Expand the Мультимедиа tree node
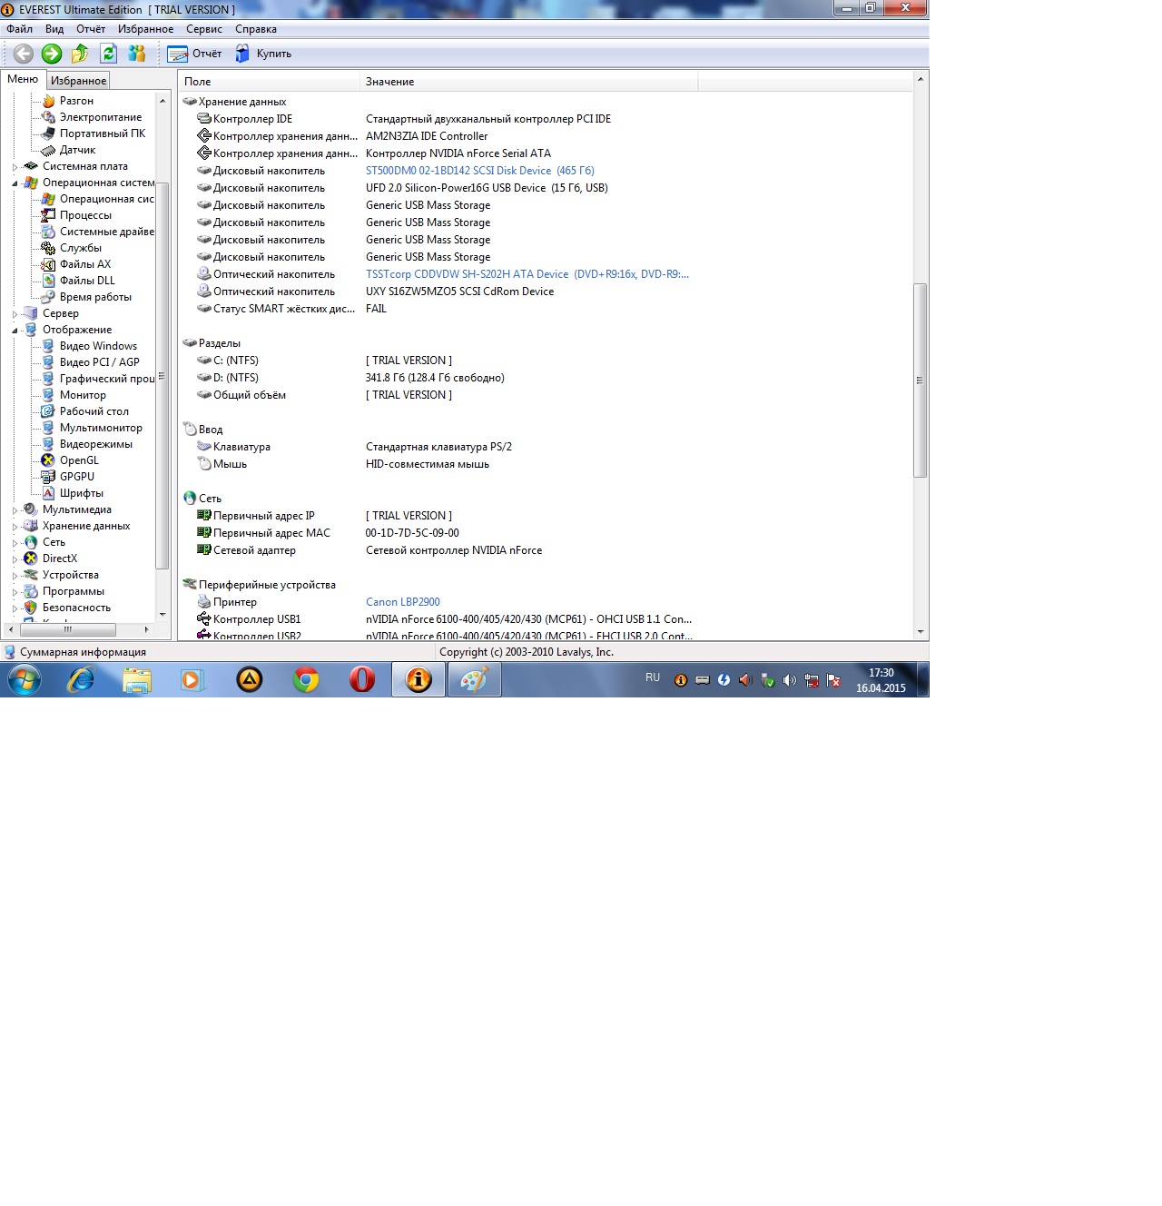The width and height of the screenshot is (1162, 1206). click(x=15, y=510)
